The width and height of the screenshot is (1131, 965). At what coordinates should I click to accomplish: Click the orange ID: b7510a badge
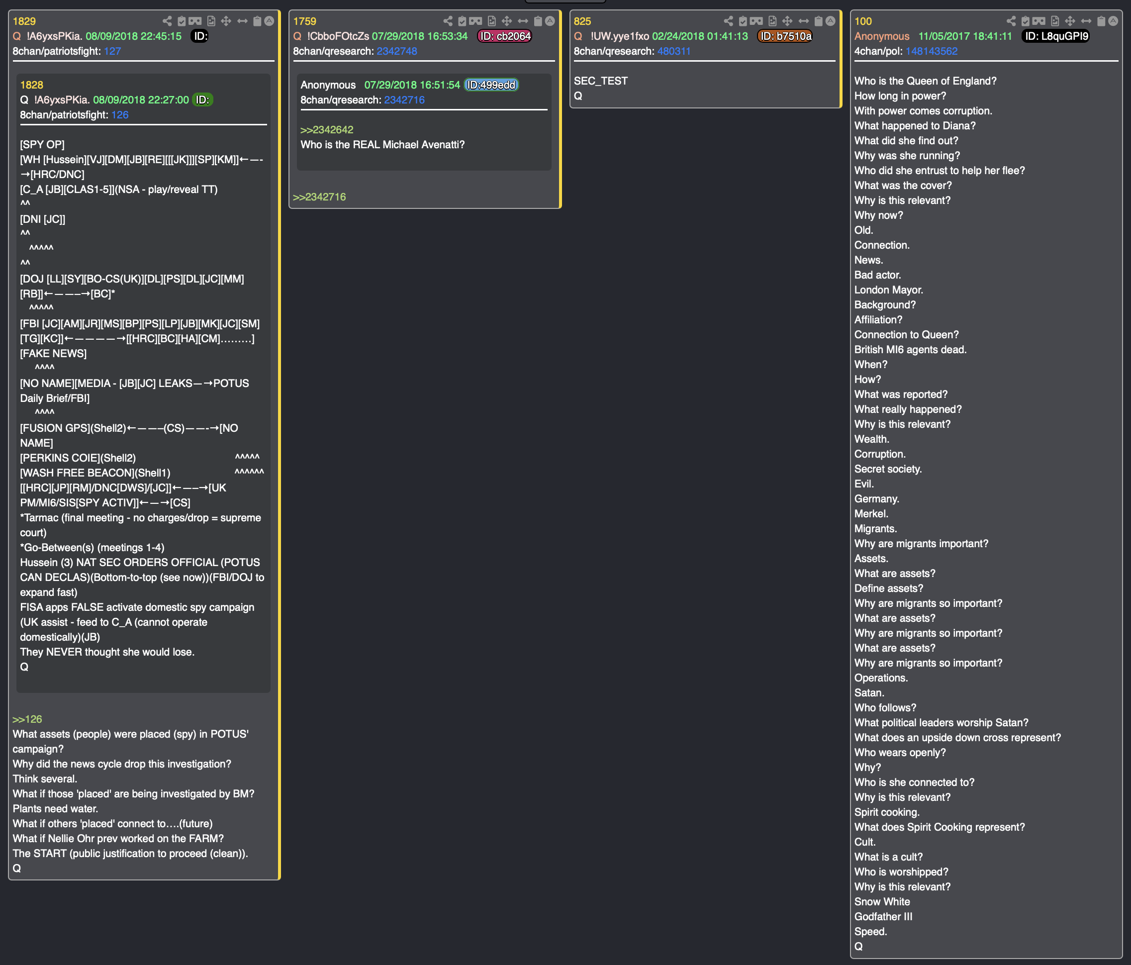(785, 37)
